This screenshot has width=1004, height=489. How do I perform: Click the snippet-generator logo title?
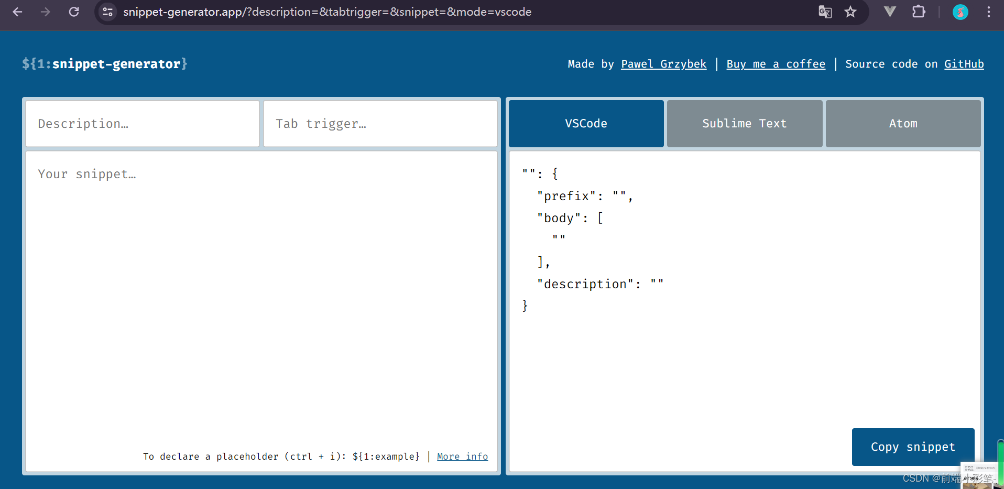(105, 64)
